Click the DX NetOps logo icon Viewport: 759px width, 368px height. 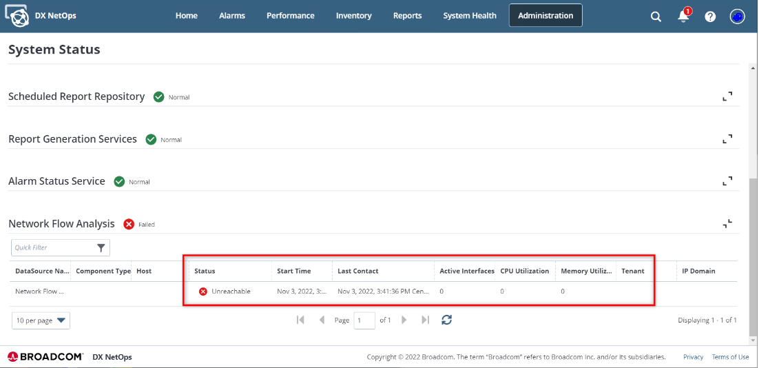tap(17, 16)
